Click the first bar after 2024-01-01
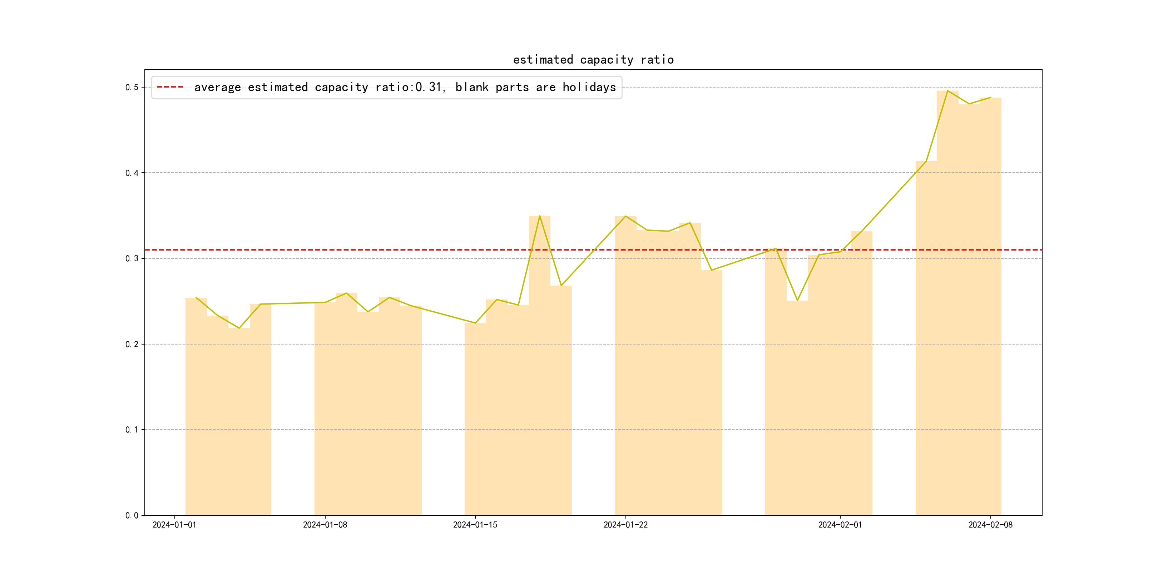Image resolution: width=1158 pixels, height=579 pixels. (196, 405)
